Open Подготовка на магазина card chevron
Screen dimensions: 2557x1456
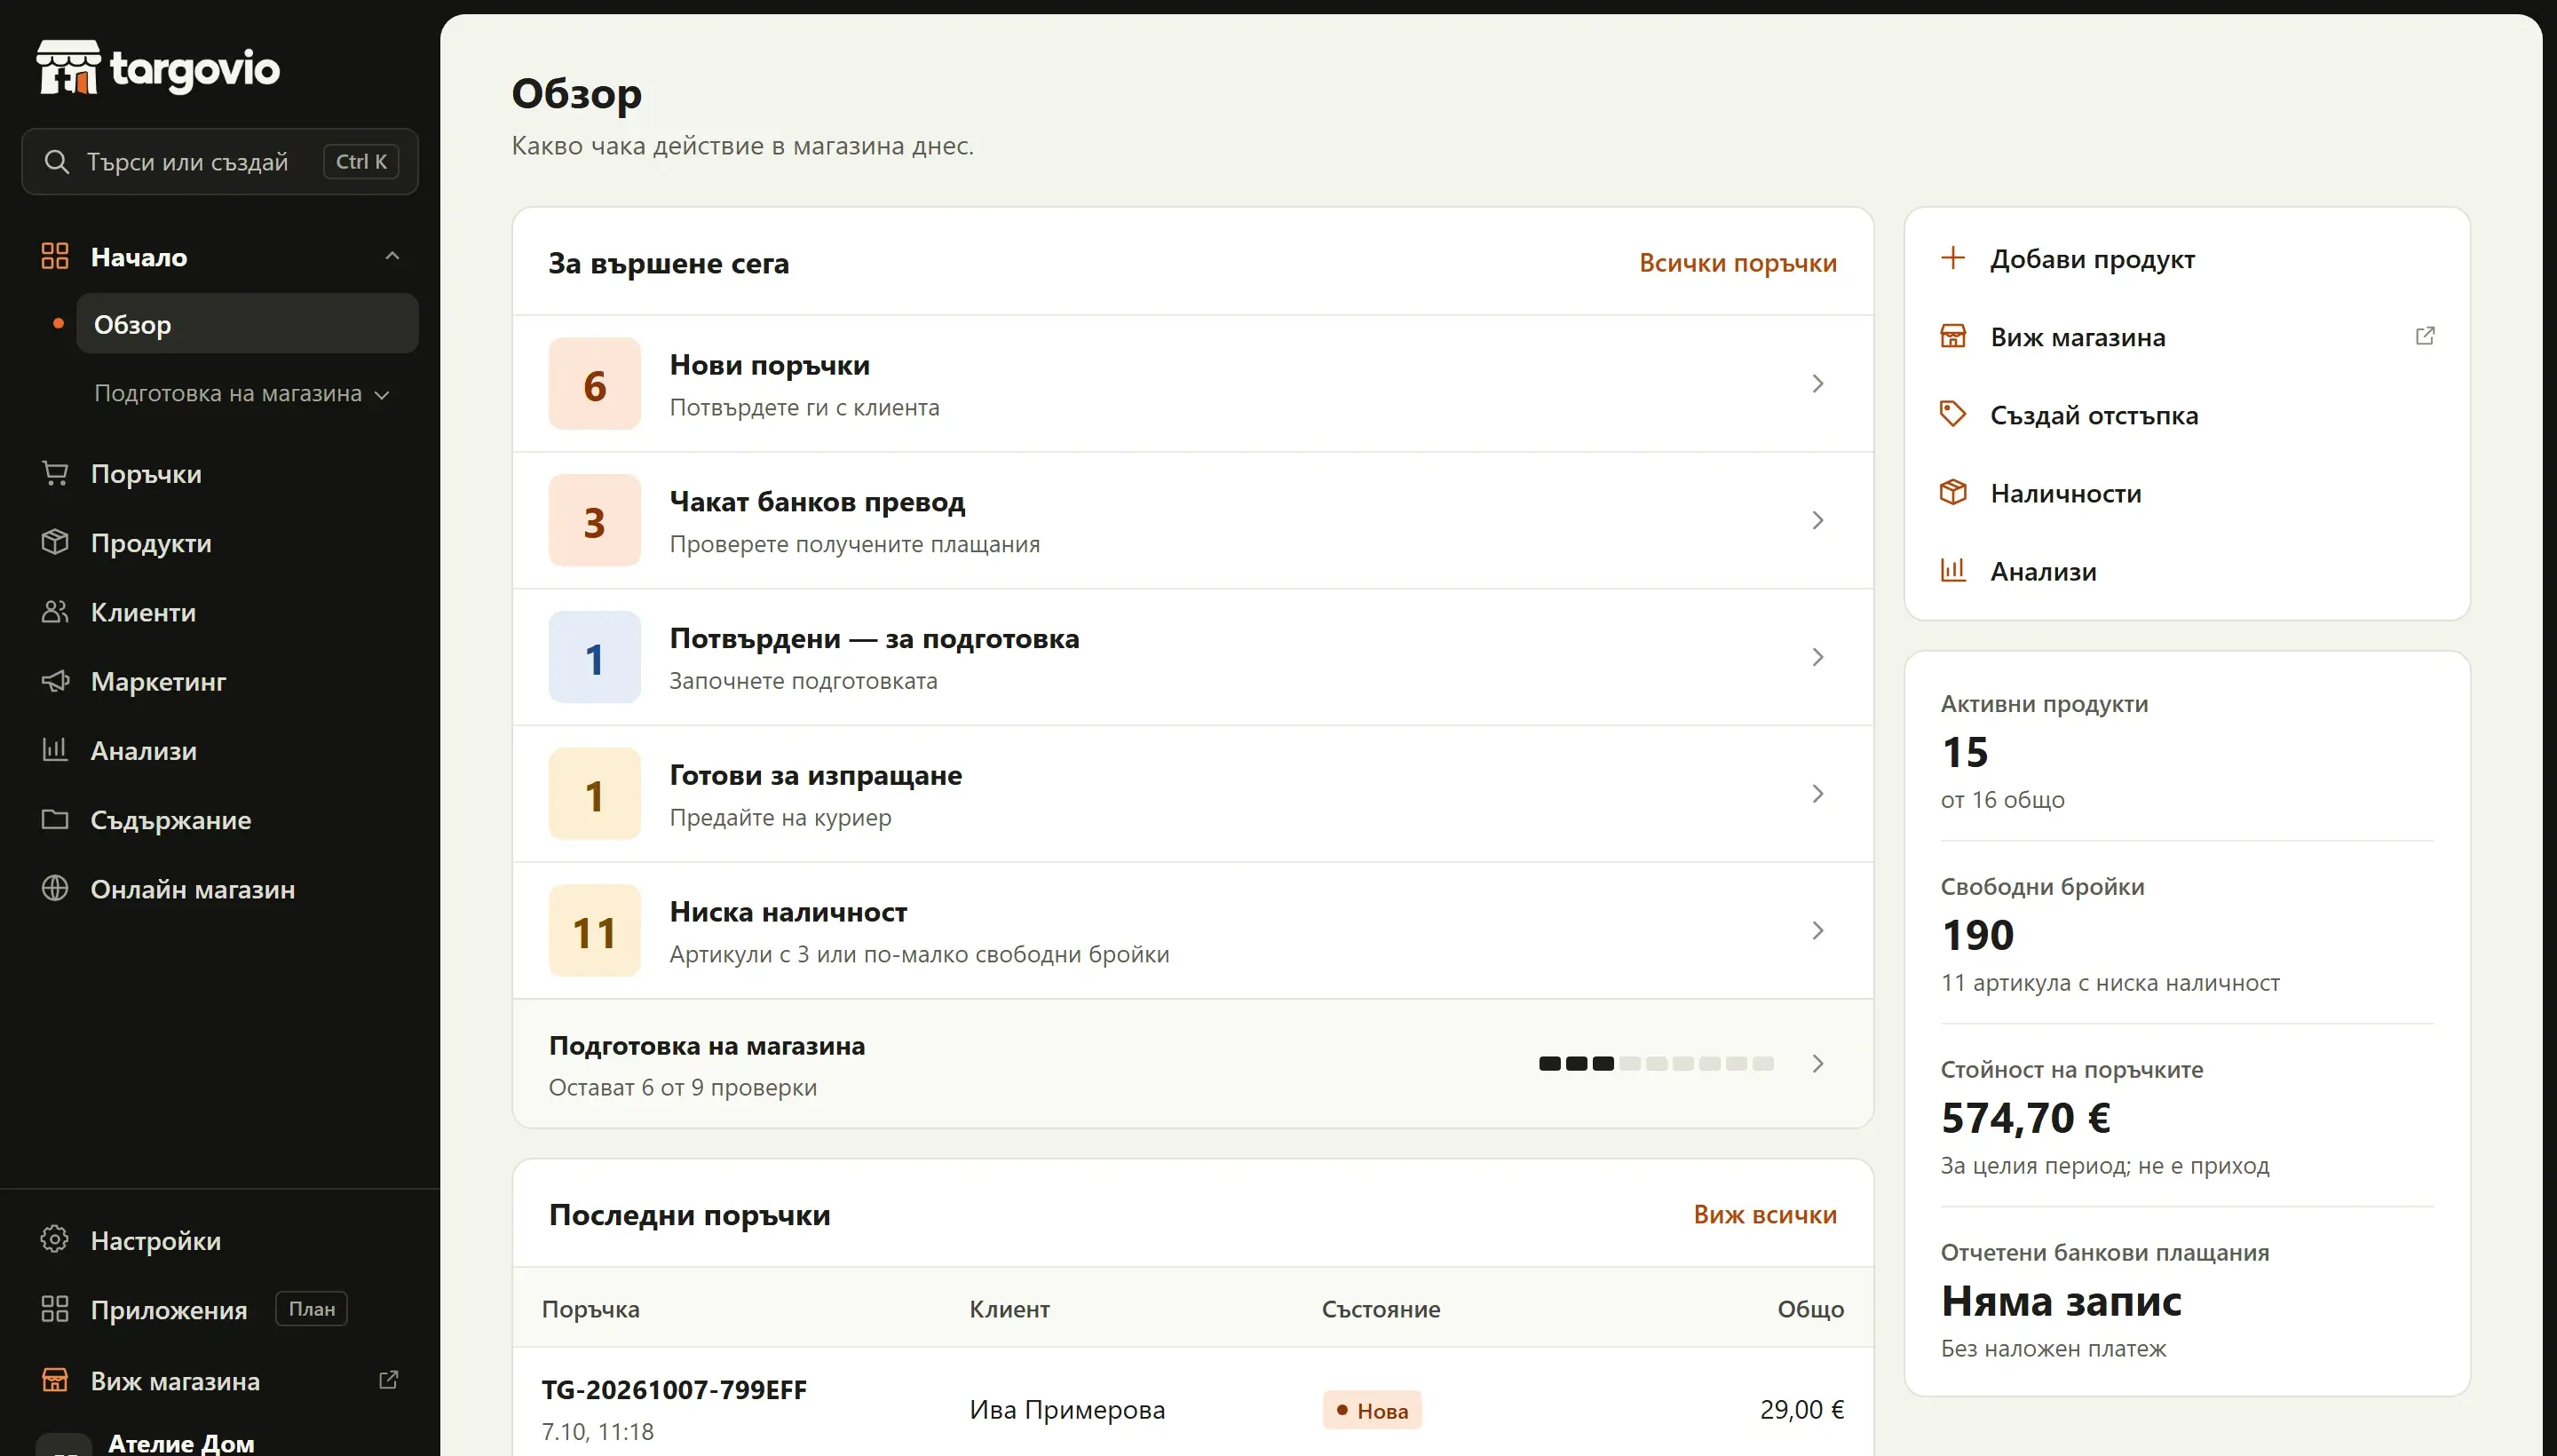pos(1818,1064)
